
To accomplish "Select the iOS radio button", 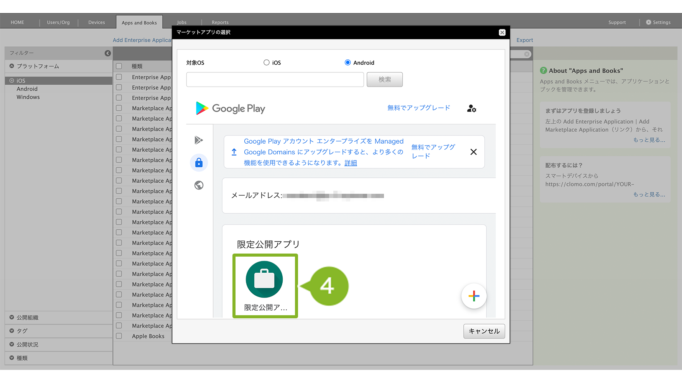I will [x=267, y=62].
